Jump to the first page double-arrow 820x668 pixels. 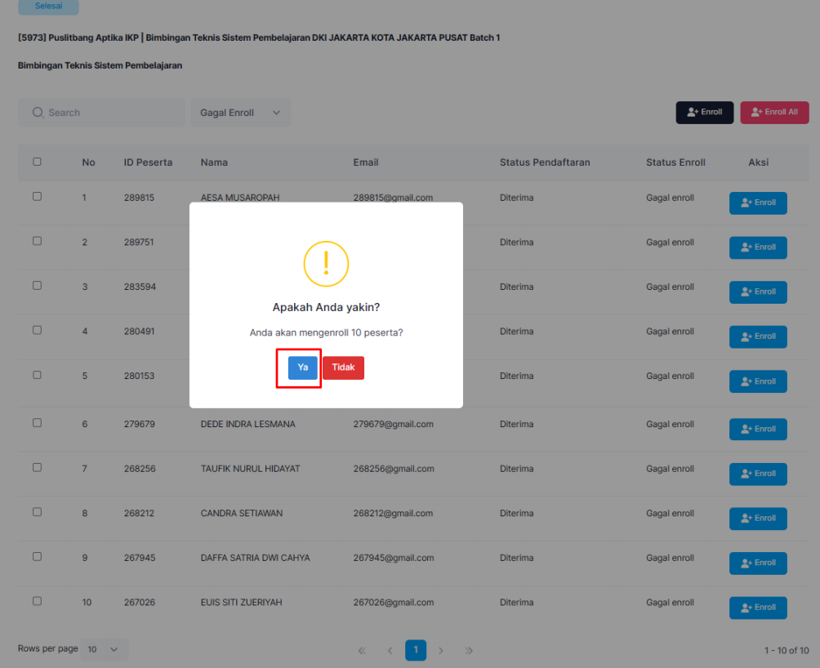(362, 651)
